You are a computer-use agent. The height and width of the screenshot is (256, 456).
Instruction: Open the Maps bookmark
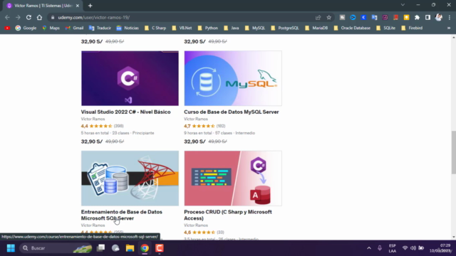51,28
